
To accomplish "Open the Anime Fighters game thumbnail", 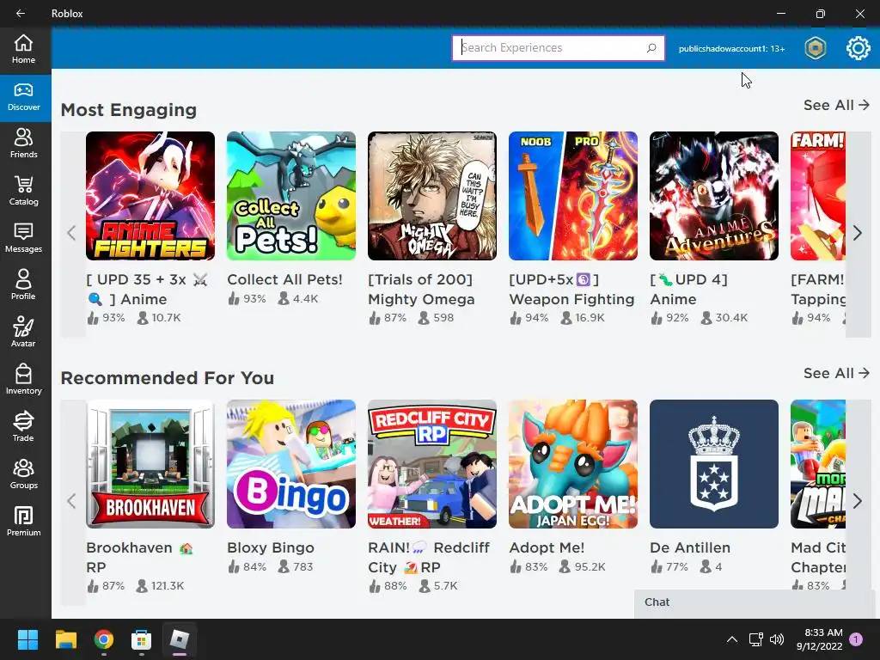I will [150, 196].
